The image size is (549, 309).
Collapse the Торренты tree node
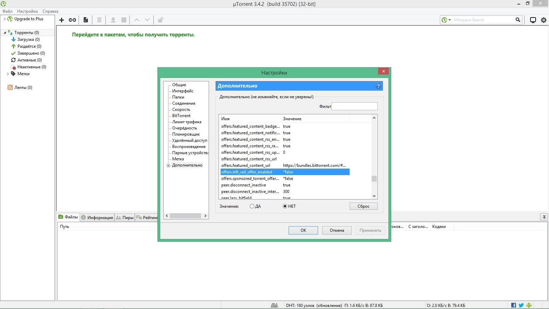(x=5, y=33)
